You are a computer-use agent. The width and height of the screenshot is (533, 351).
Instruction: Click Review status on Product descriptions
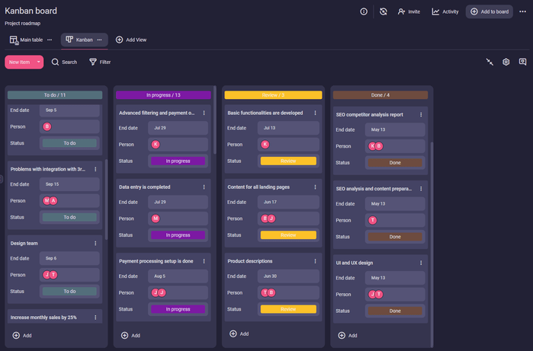point(288,309)
